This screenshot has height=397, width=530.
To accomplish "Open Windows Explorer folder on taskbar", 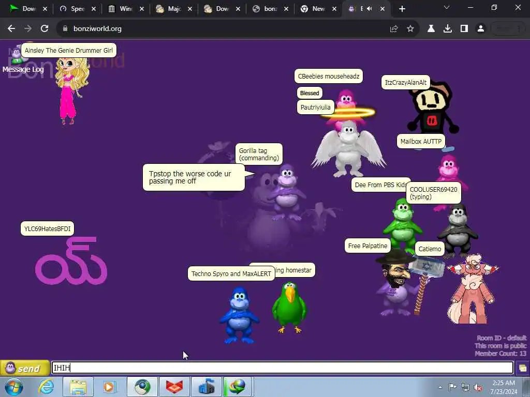I will 78,387.
